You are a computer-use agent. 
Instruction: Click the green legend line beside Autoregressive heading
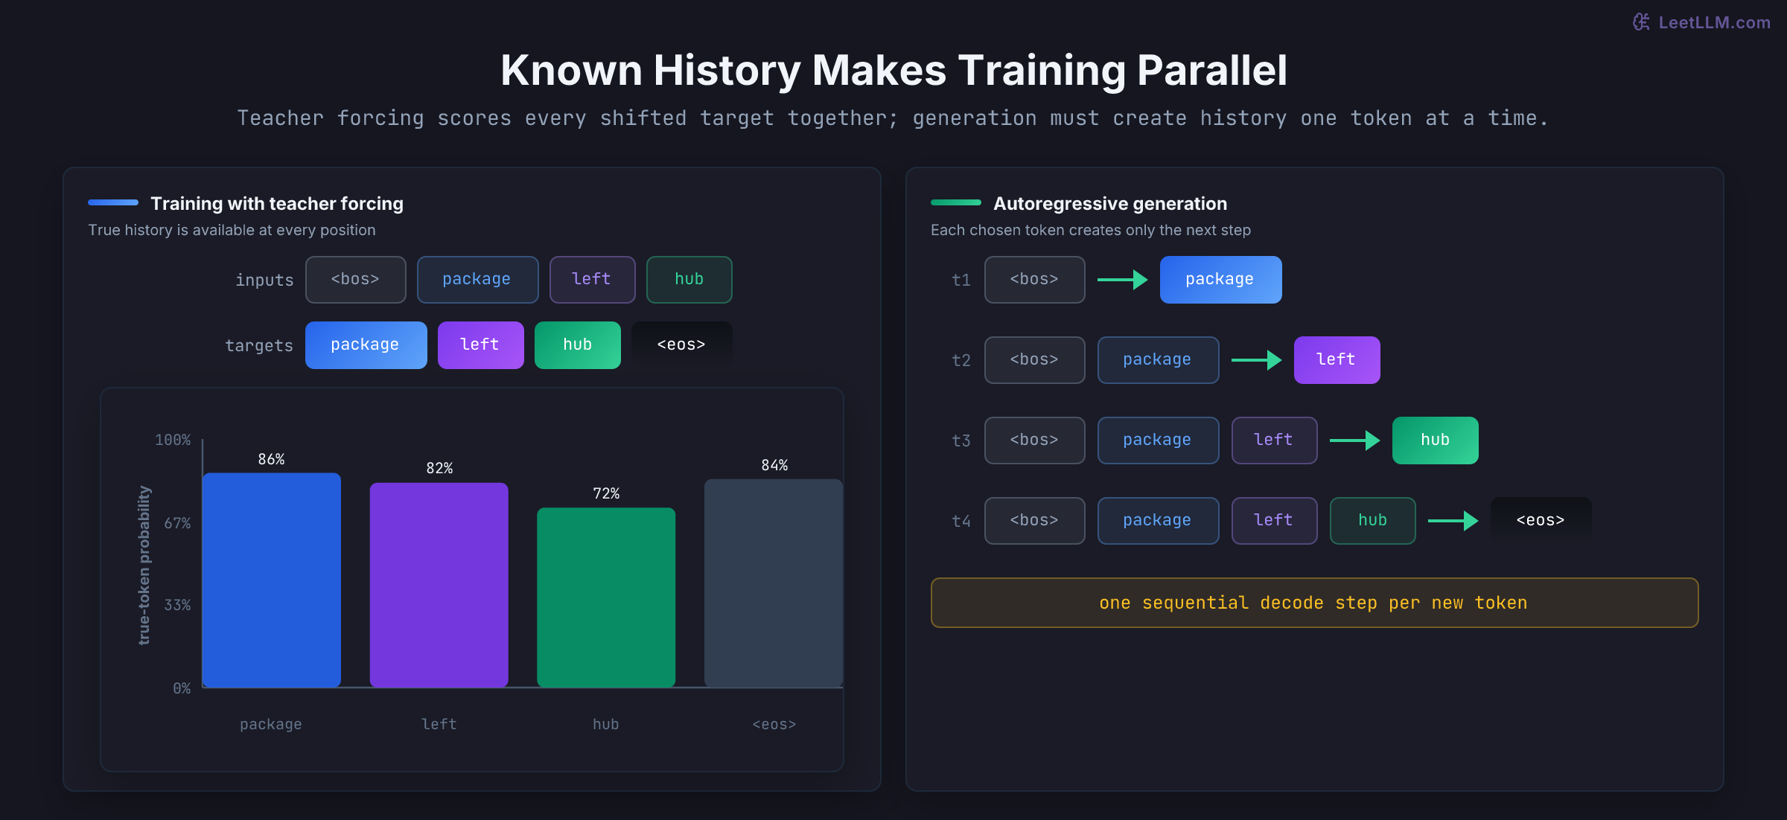(956, 202)
